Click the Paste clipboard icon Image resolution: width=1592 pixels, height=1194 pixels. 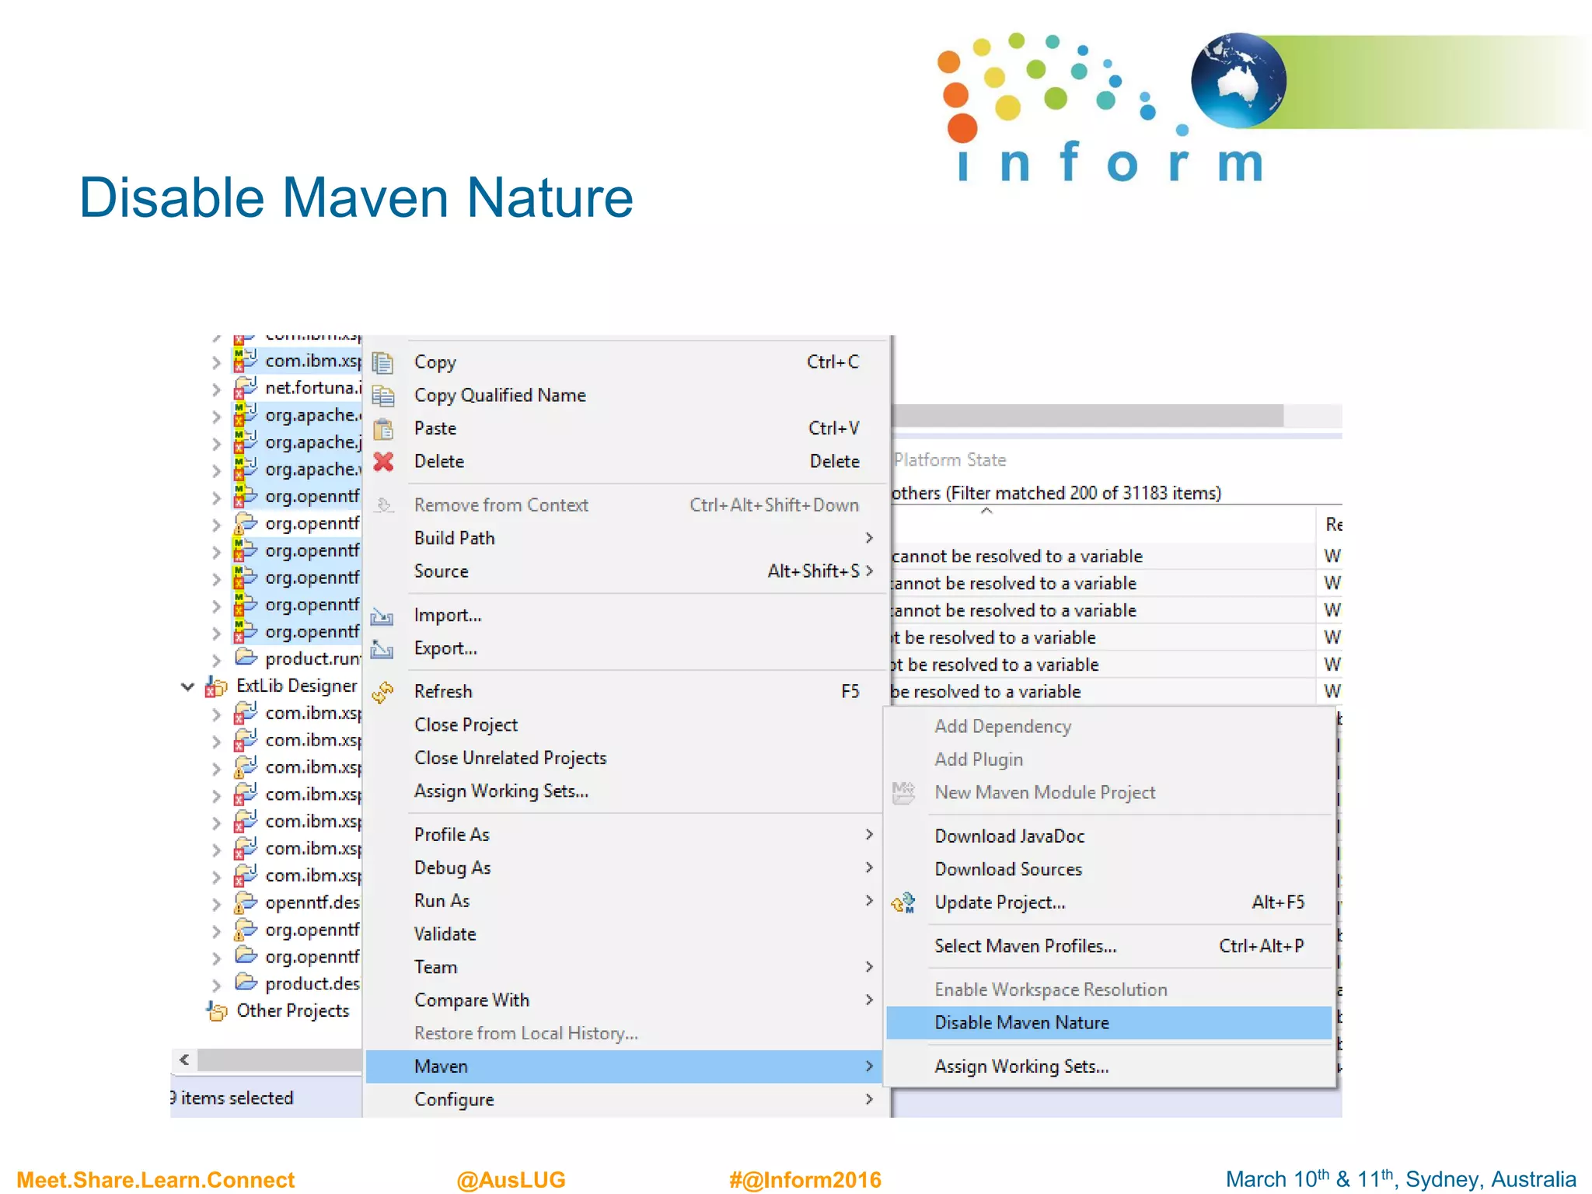tap(382, 429)
